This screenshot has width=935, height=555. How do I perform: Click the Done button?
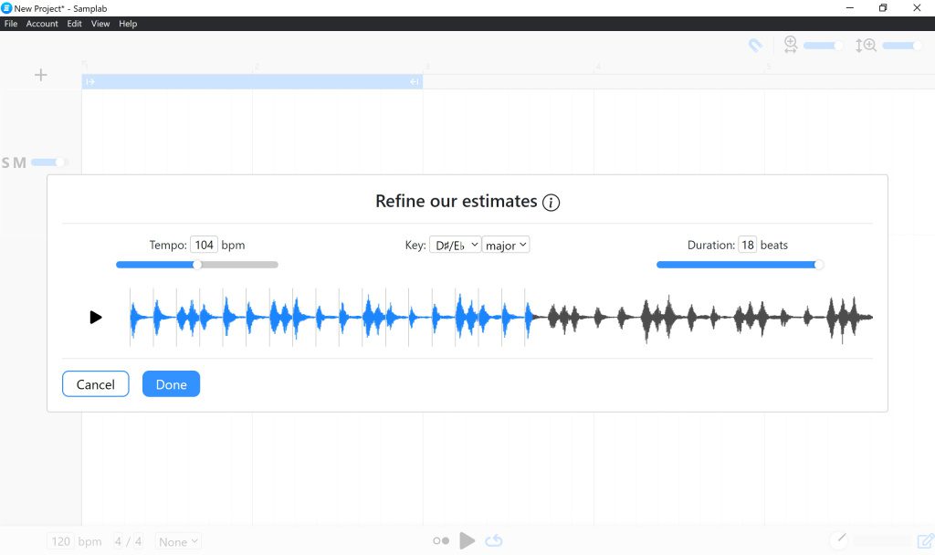[171, 384]
